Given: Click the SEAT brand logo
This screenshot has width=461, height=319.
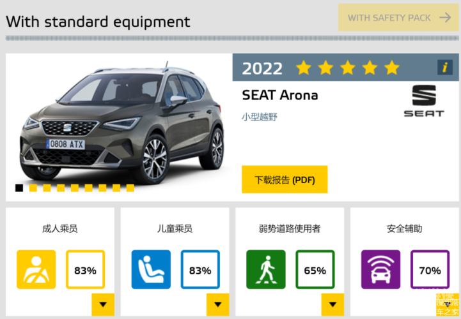Looking at the screenshot, I should tap(424, 101).
